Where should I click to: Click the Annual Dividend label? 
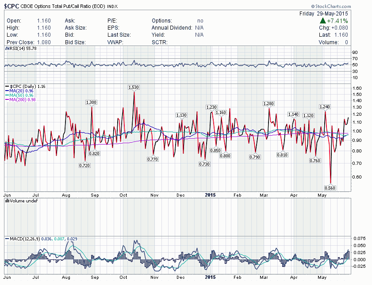[172, 28]
